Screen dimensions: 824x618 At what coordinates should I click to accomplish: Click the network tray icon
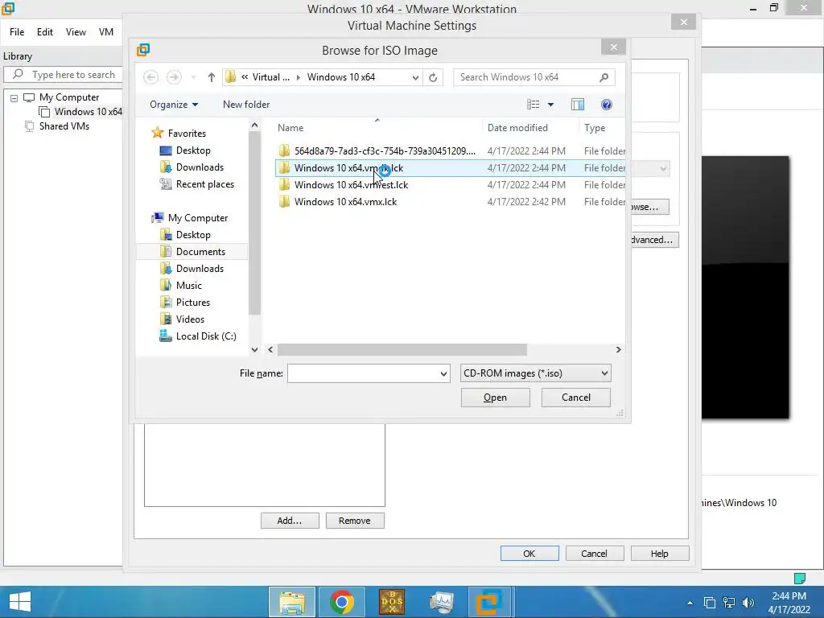click(x=729, y=602)
